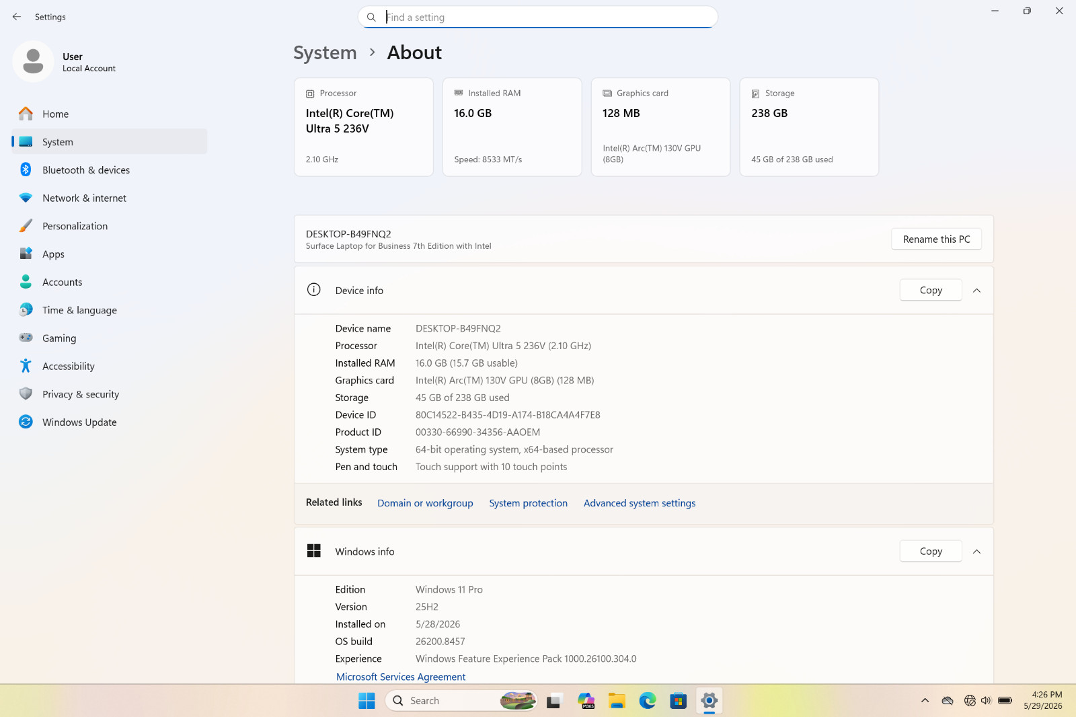Click the Accessibility figure icon
The height and width of the screenshot is (717, 1076).
26,366
